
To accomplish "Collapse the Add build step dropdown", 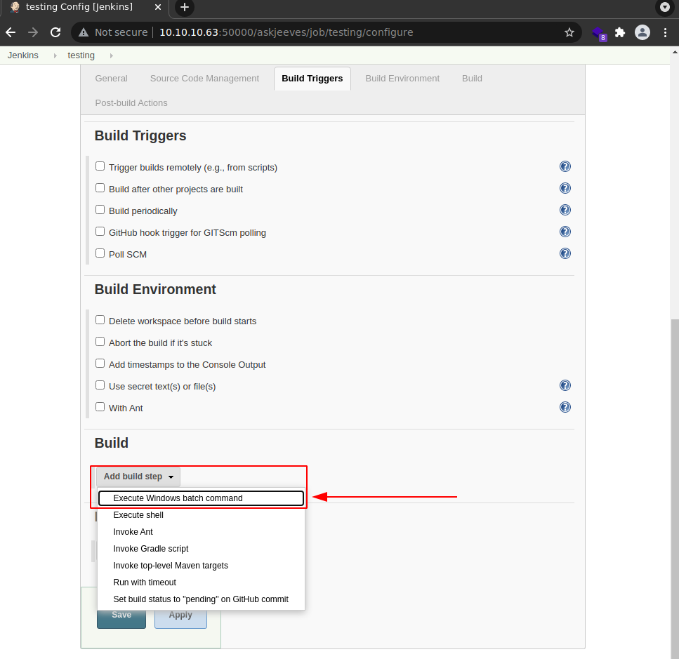I will (x=138, y=477).
